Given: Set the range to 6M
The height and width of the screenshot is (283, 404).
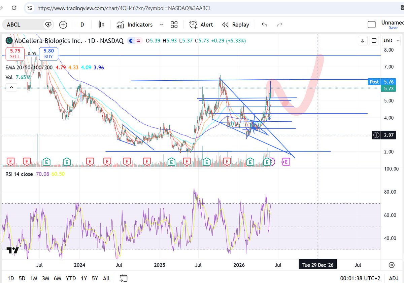Looking at the screenshot, I should (58, 278).
